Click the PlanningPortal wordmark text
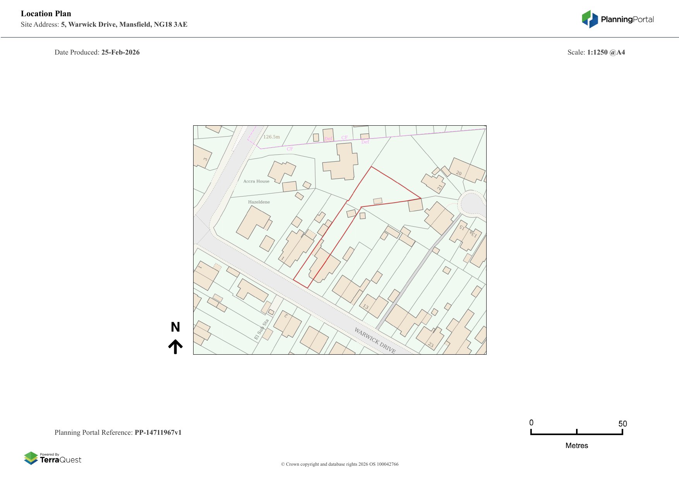 (627, 19)
